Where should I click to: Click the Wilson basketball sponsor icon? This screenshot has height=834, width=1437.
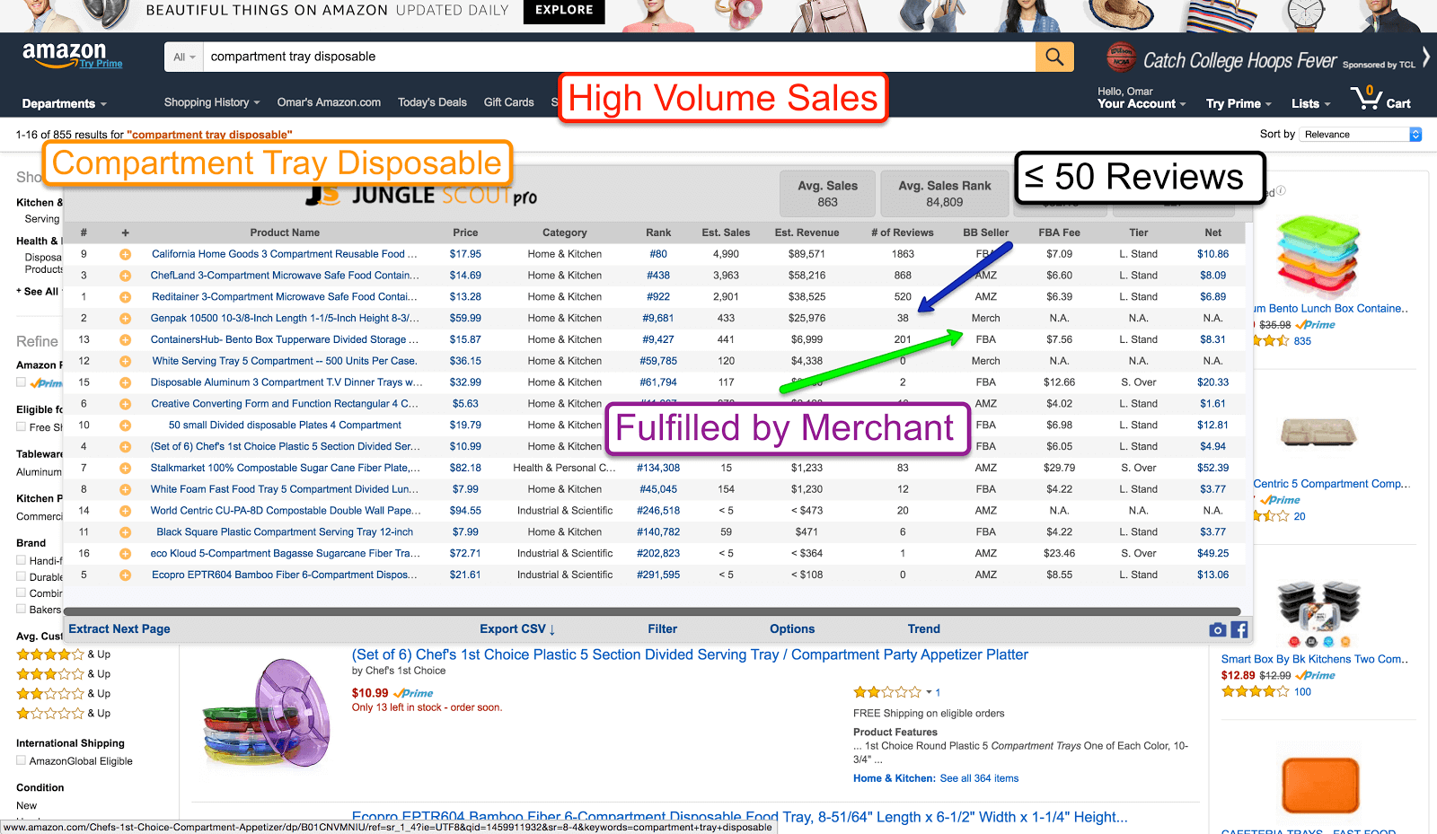(1121, 57)
